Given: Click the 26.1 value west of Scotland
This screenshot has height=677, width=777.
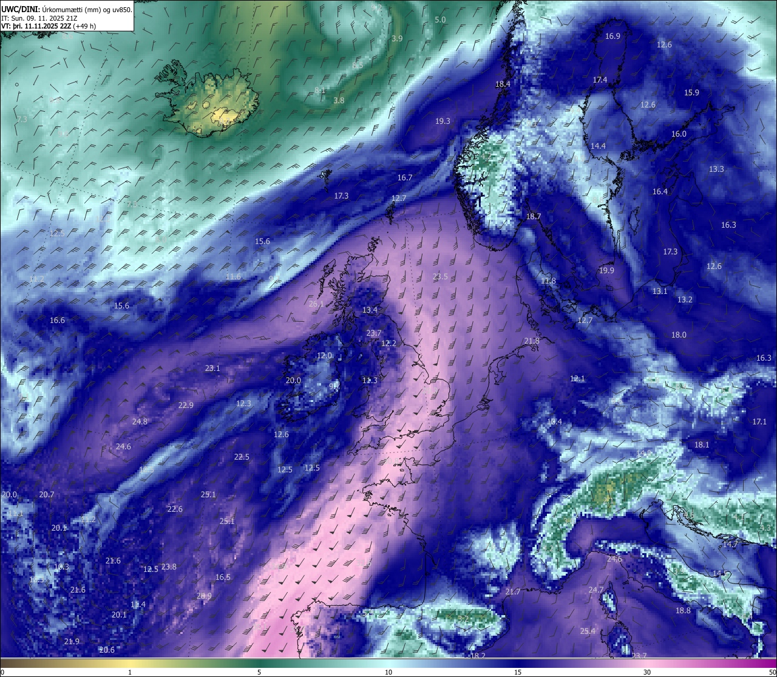Looking at the screenshot, I should [316, 304].
